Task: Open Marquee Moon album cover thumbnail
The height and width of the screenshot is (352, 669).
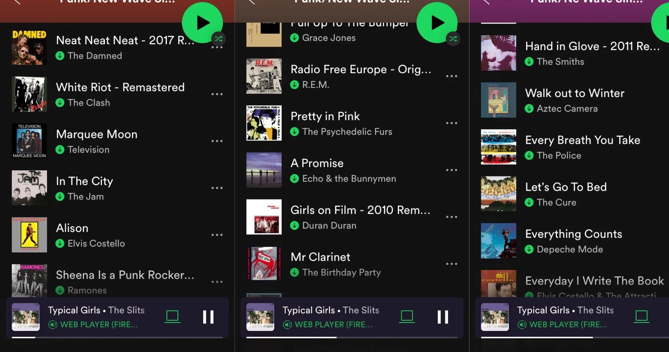Action: pyautogui.click(x=29, y=141)
